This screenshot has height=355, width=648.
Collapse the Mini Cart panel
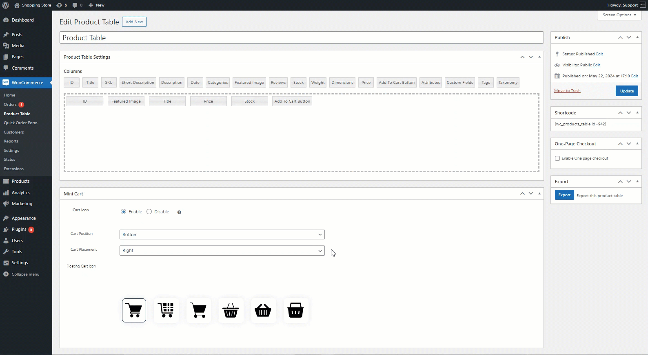pos(539,194)
